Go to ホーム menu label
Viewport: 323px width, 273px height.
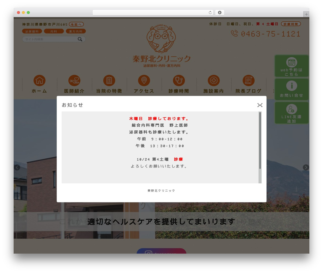(39, 91)
